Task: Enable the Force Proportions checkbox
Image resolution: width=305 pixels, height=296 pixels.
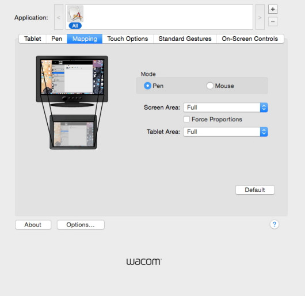Action: click(x=186, y=119)
